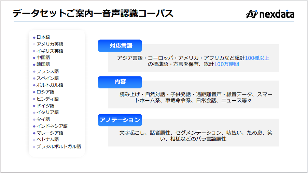
Task: Click the highlighted 100種以上 text
Action: point(257,58)
